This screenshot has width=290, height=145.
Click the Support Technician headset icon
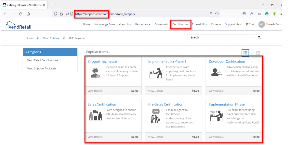pyautogui.click(x=96, y=73)
